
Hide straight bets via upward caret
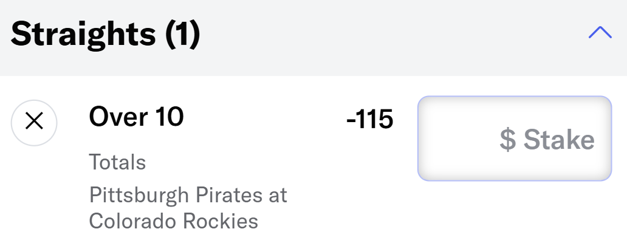[600, 33]
